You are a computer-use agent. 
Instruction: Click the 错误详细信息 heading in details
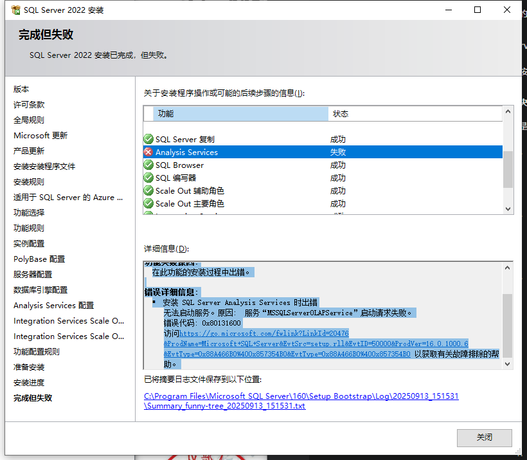(x=172, y=291)
